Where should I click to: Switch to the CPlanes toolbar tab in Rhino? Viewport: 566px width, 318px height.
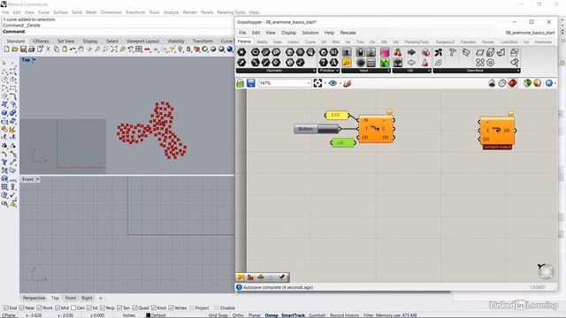click(41, 42)
